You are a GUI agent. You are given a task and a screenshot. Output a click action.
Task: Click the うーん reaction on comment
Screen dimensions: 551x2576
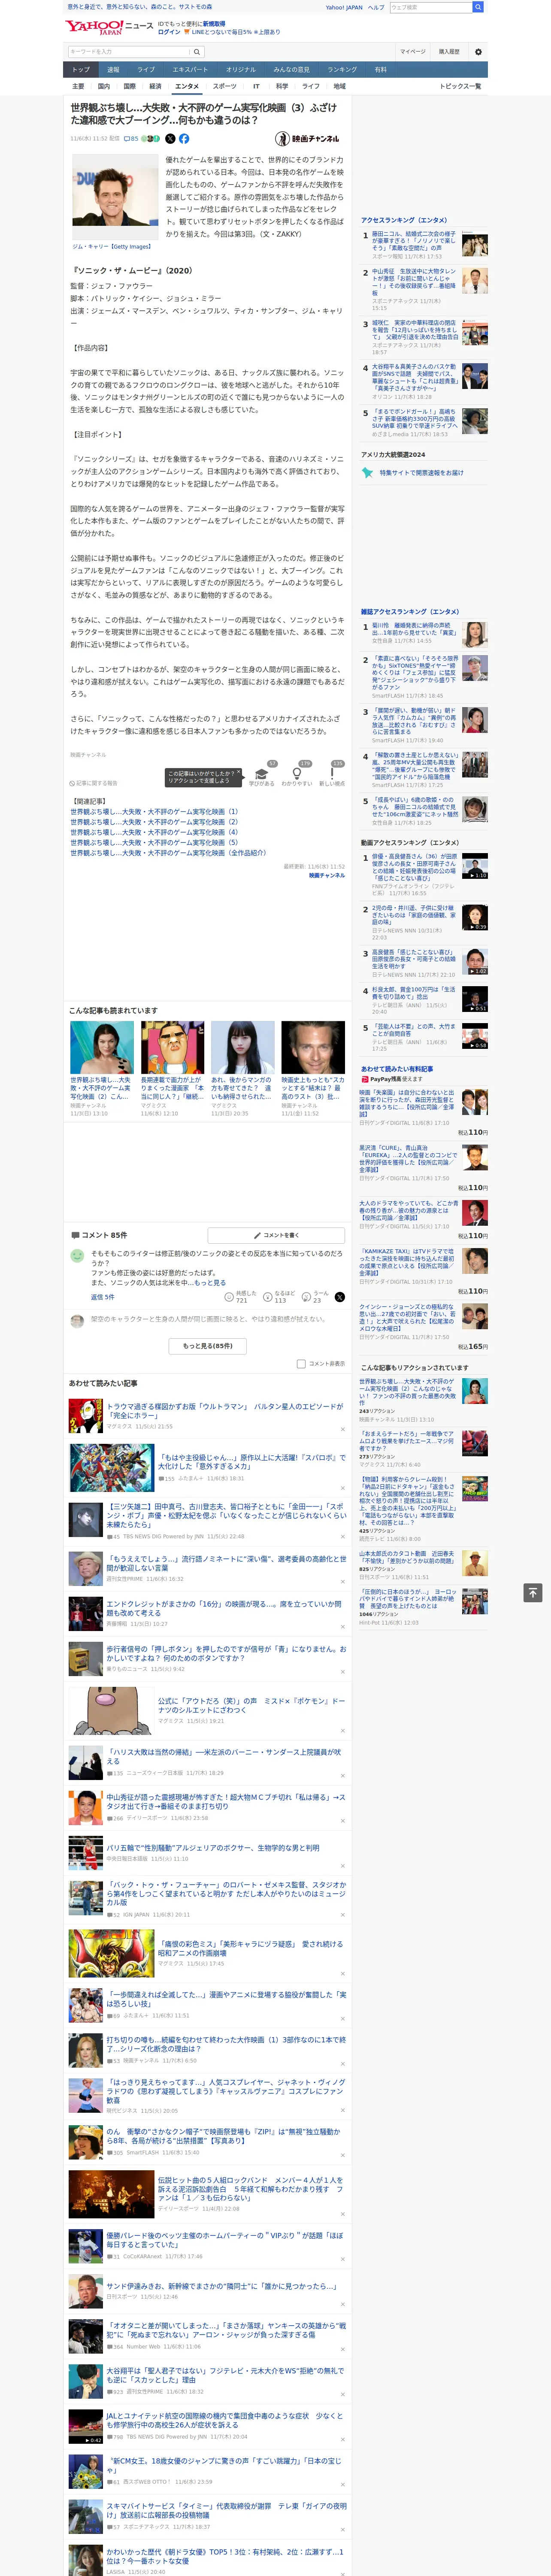pos(307,1297)
